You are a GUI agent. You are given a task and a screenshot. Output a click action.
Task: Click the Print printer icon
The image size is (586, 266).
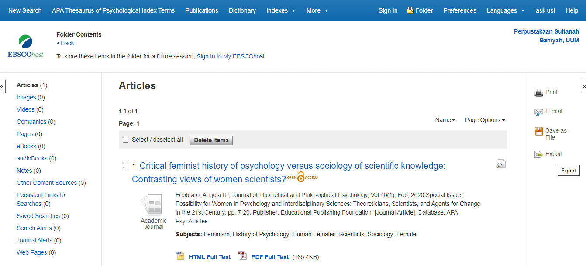[x=538, y=92]
